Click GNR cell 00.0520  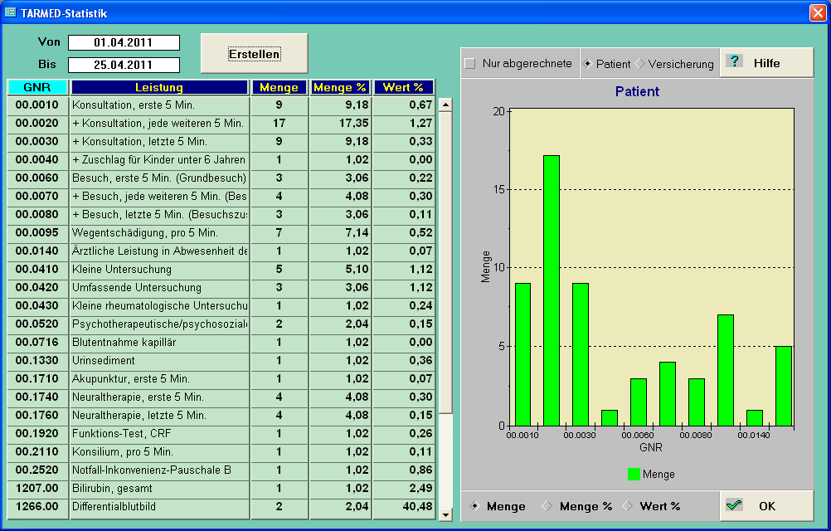click(37, 324)
